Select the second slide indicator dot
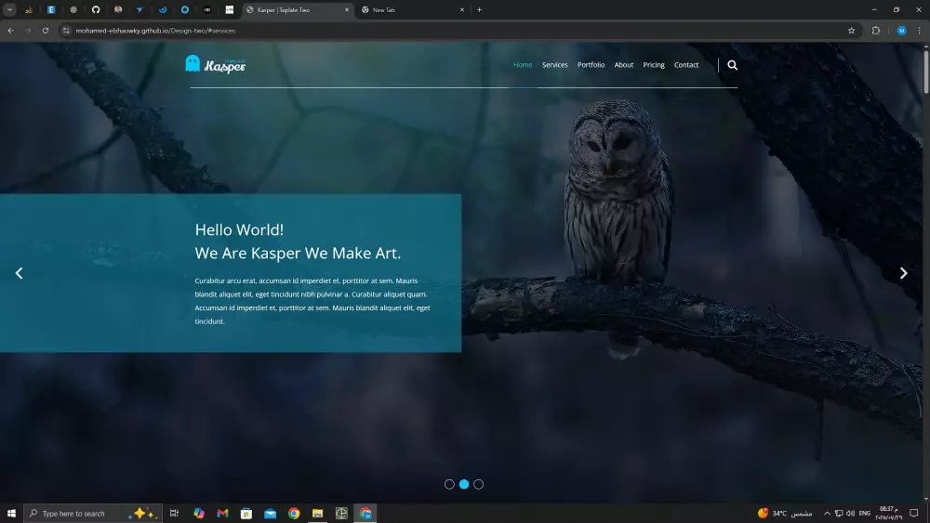Image resolution: width=930 pixels, height=523 pixels. click(464, 485)
